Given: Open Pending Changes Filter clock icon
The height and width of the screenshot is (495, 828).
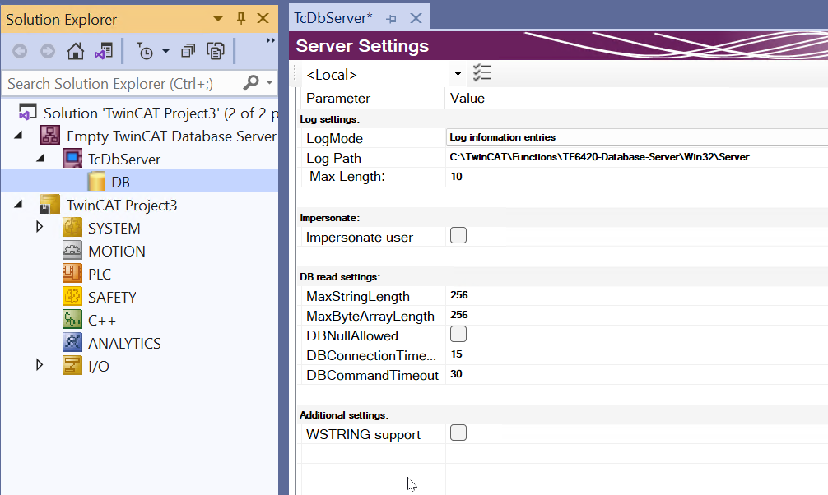Looking at the screenshot, I should [145, 51].
